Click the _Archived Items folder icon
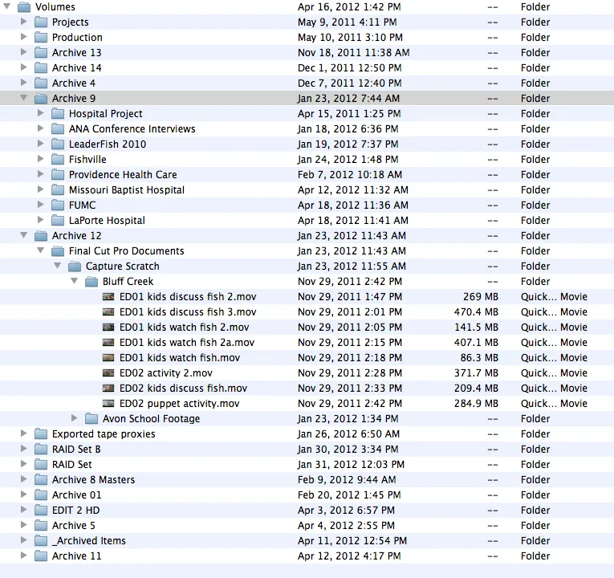 tap(41, 541)
